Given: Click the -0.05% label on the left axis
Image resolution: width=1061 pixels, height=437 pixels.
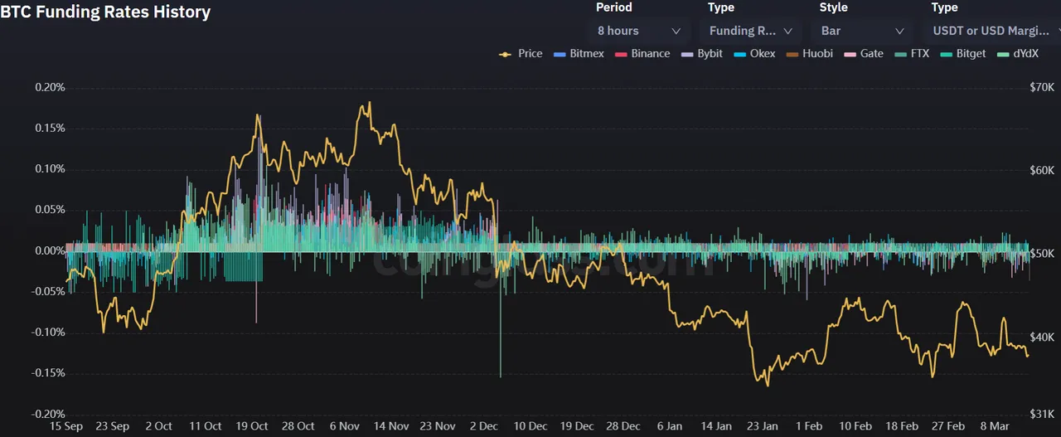Looking at the screenshot, I should (x=48, y=292).
